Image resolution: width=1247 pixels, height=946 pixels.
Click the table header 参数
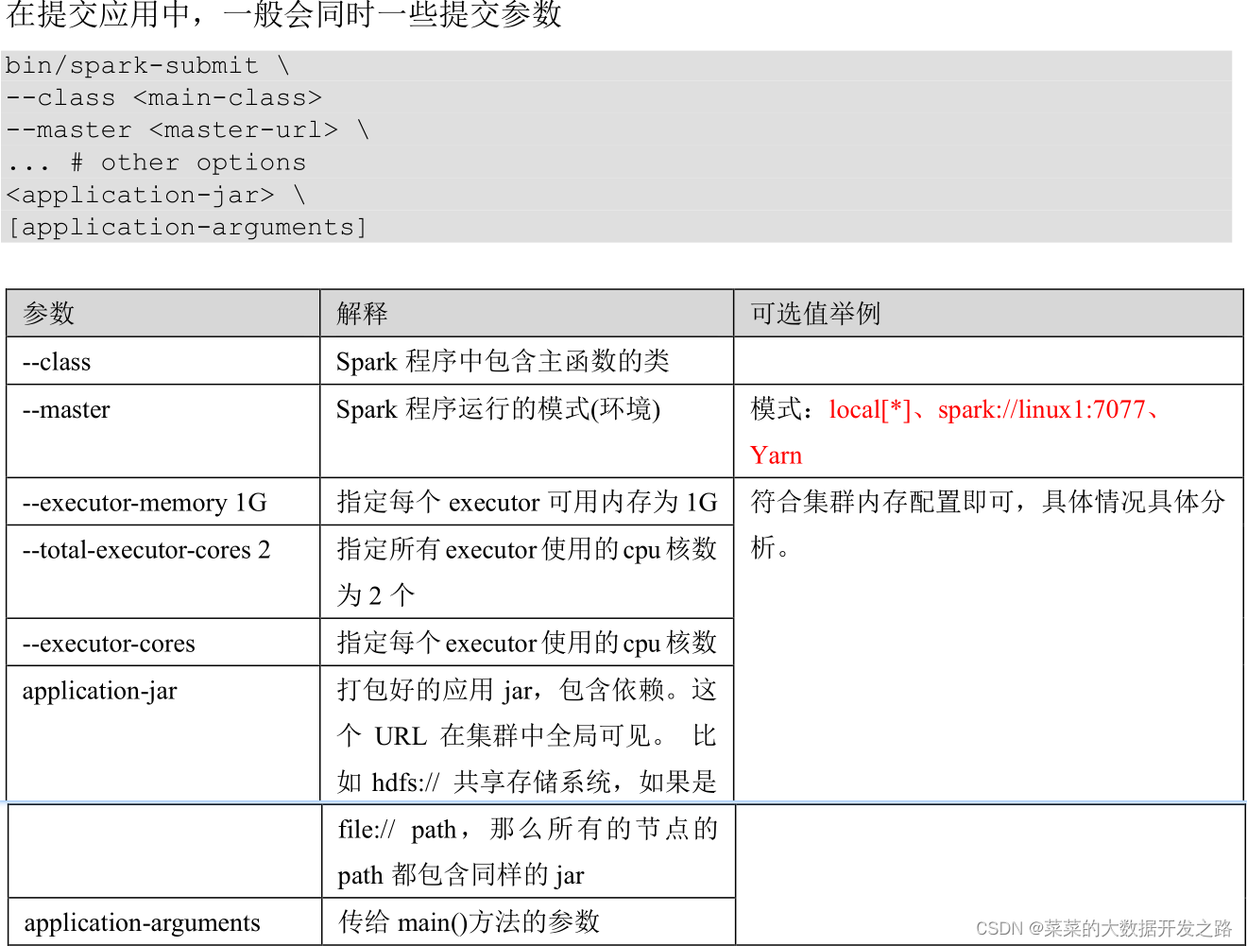49,314
